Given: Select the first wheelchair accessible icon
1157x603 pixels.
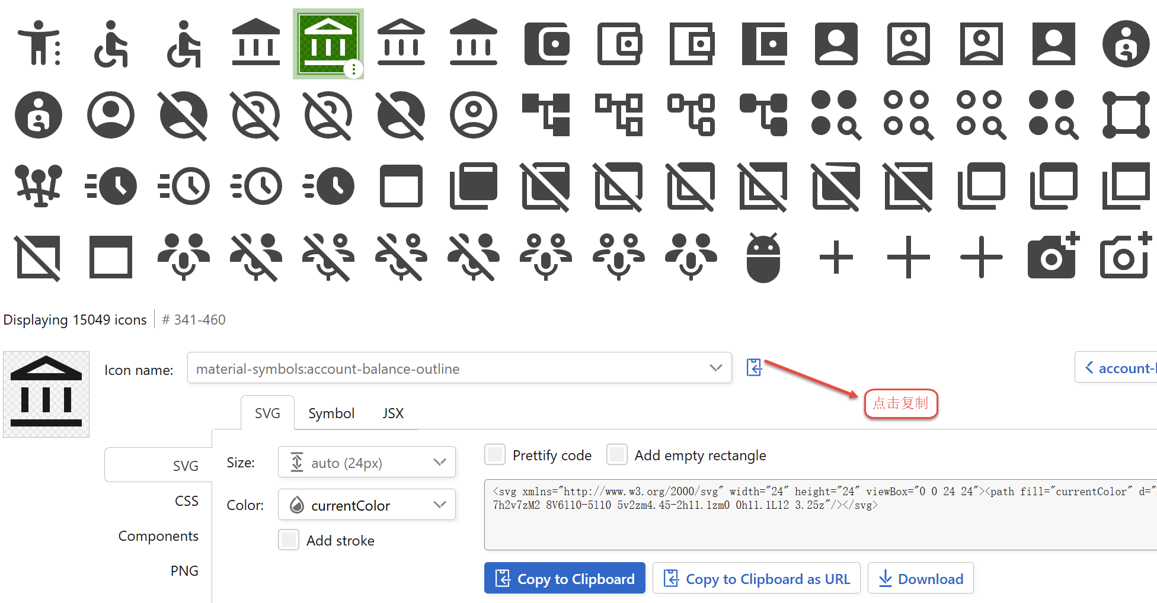Looking at the screenshot, I should (x=111, y=44).
